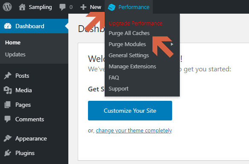
Task: Select the Purge Modules menu entry
Action: click(x=127, y=44)
